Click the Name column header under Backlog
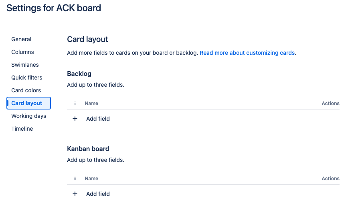 [91, 104]
